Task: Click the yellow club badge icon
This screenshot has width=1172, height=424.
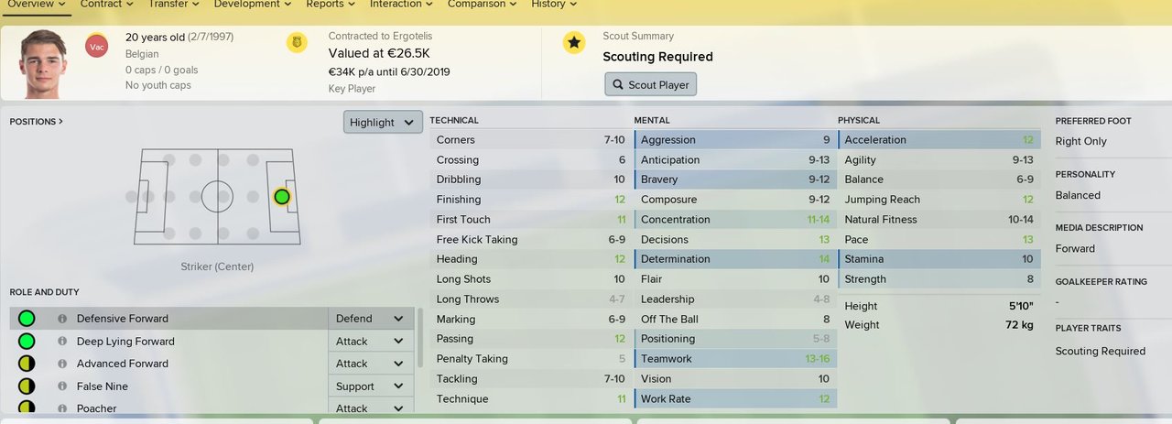Action: click(297, 42)
